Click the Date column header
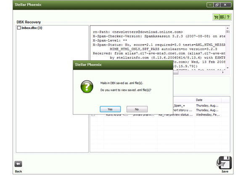 [x=208, y=100]
